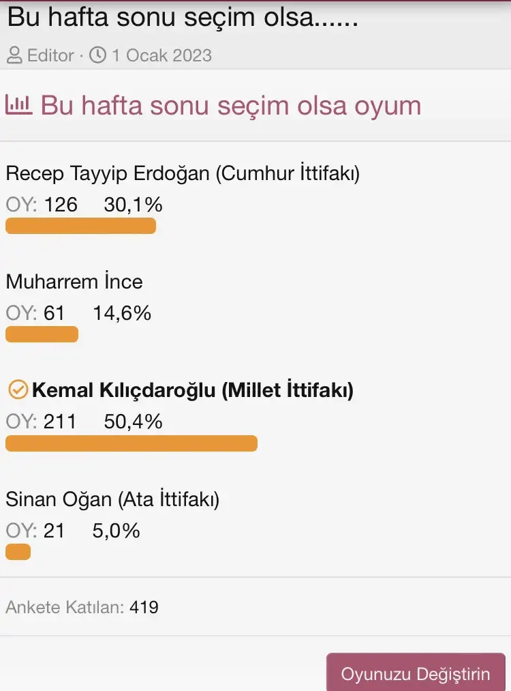Image resolution: width=511 pixels, height=691 pixels.
Task: Click the checkmark icon by Kemal Kılıçdaroğlu
Action: [17, 390]
